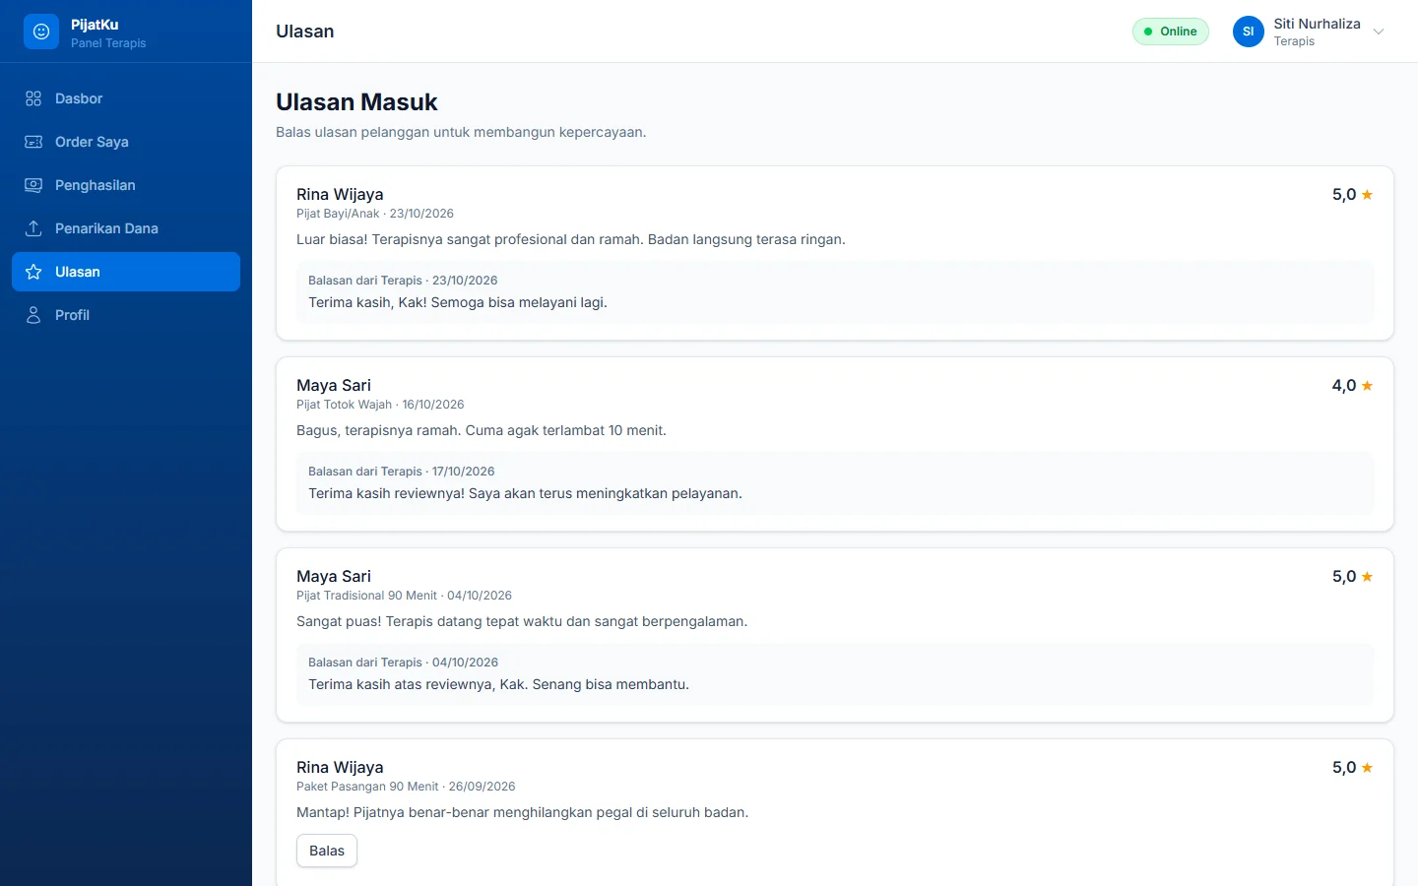Click the reply 'Terima kasih, Kak! Semoga bisa melayani lagi.'
This screenshot has width=1418, height=886.
pos(458,302)
